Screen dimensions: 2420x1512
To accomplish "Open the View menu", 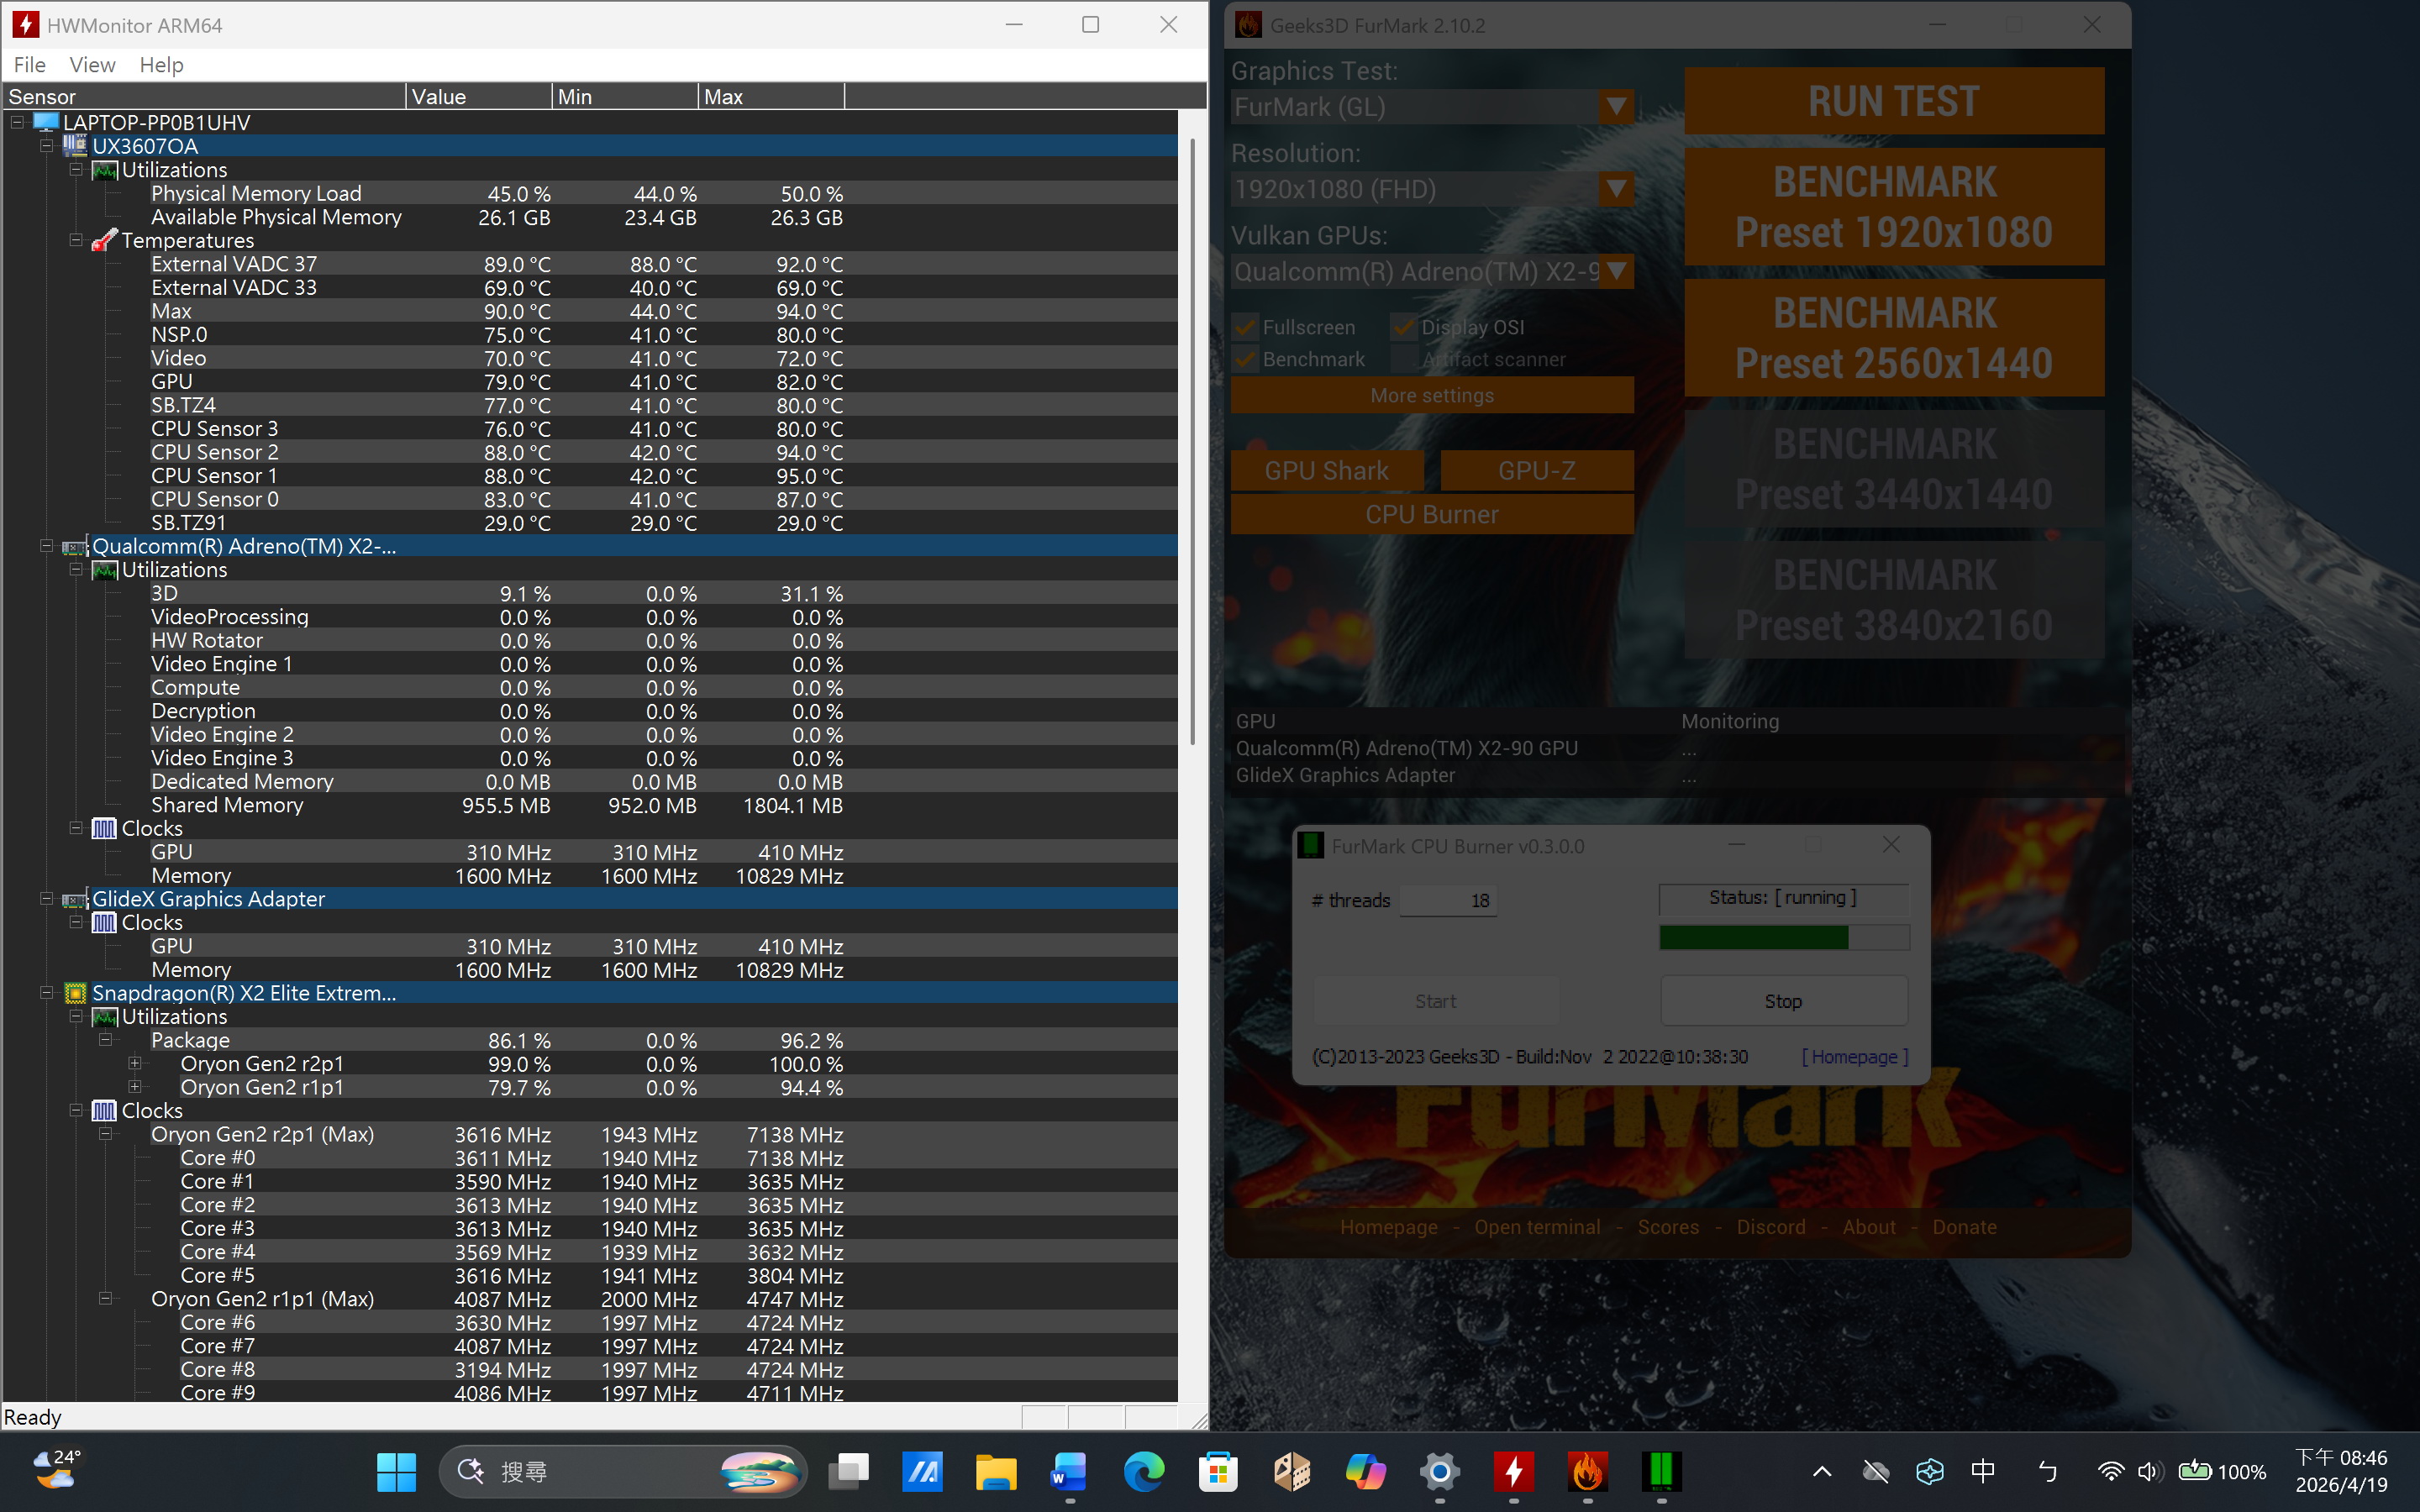I will click(x=92, y=65).
